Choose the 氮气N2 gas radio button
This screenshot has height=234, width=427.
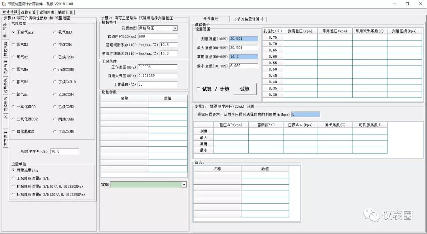pyautogui.click(x=13, y=45)
